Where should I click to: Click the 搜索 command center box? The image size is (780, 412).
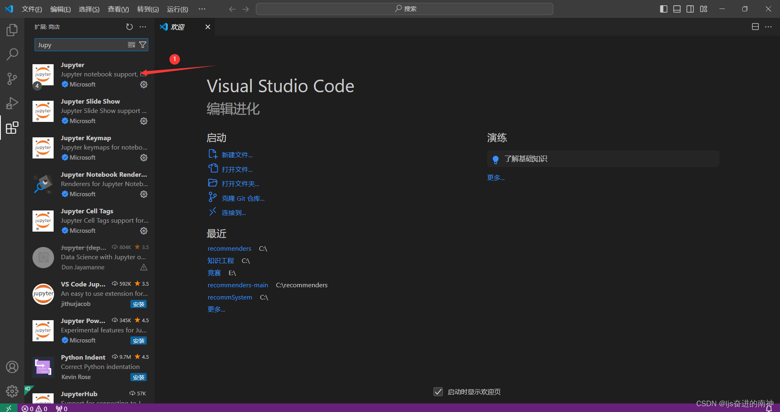[x=405, y=9]
